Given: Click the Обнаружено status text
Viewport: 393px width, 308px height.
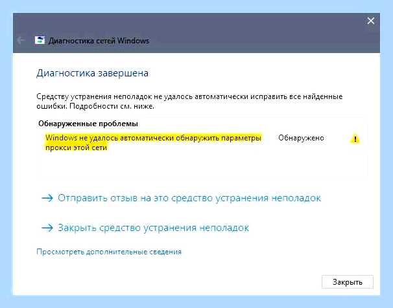Looking at the screenshot, I should click(x=301, y=138).
